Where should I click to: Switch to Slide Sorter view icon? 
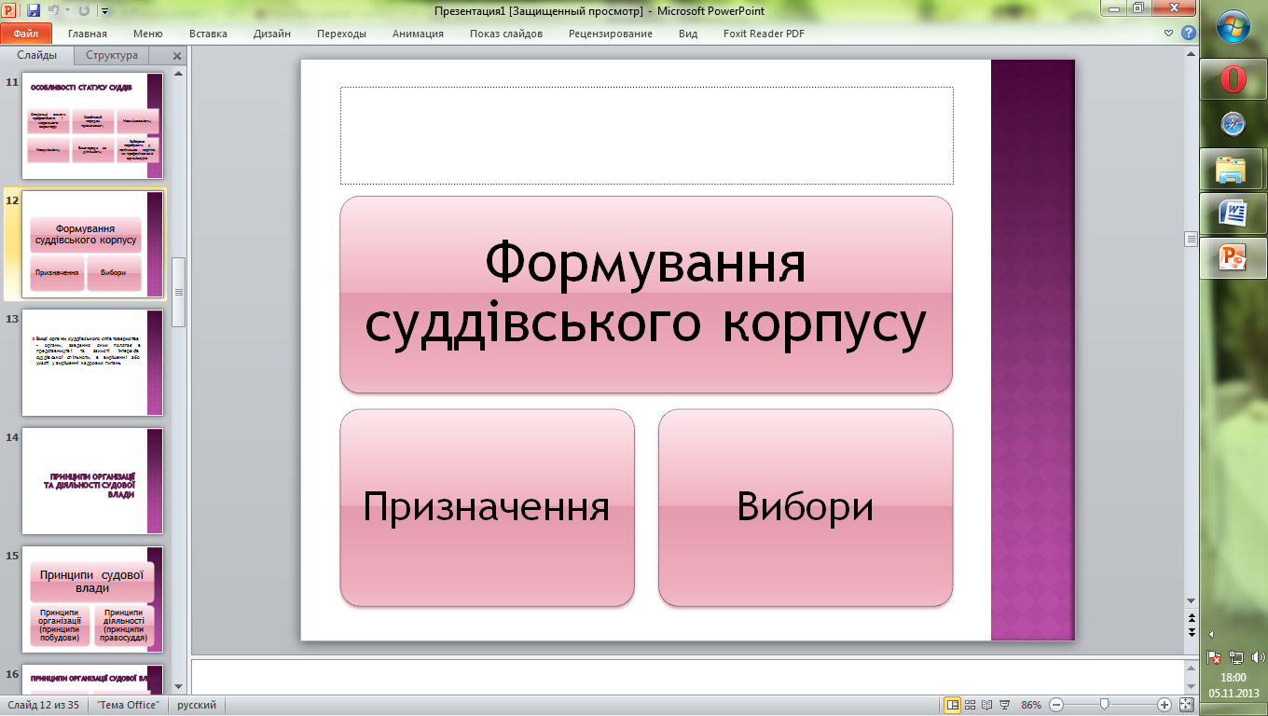pos(971,705)
